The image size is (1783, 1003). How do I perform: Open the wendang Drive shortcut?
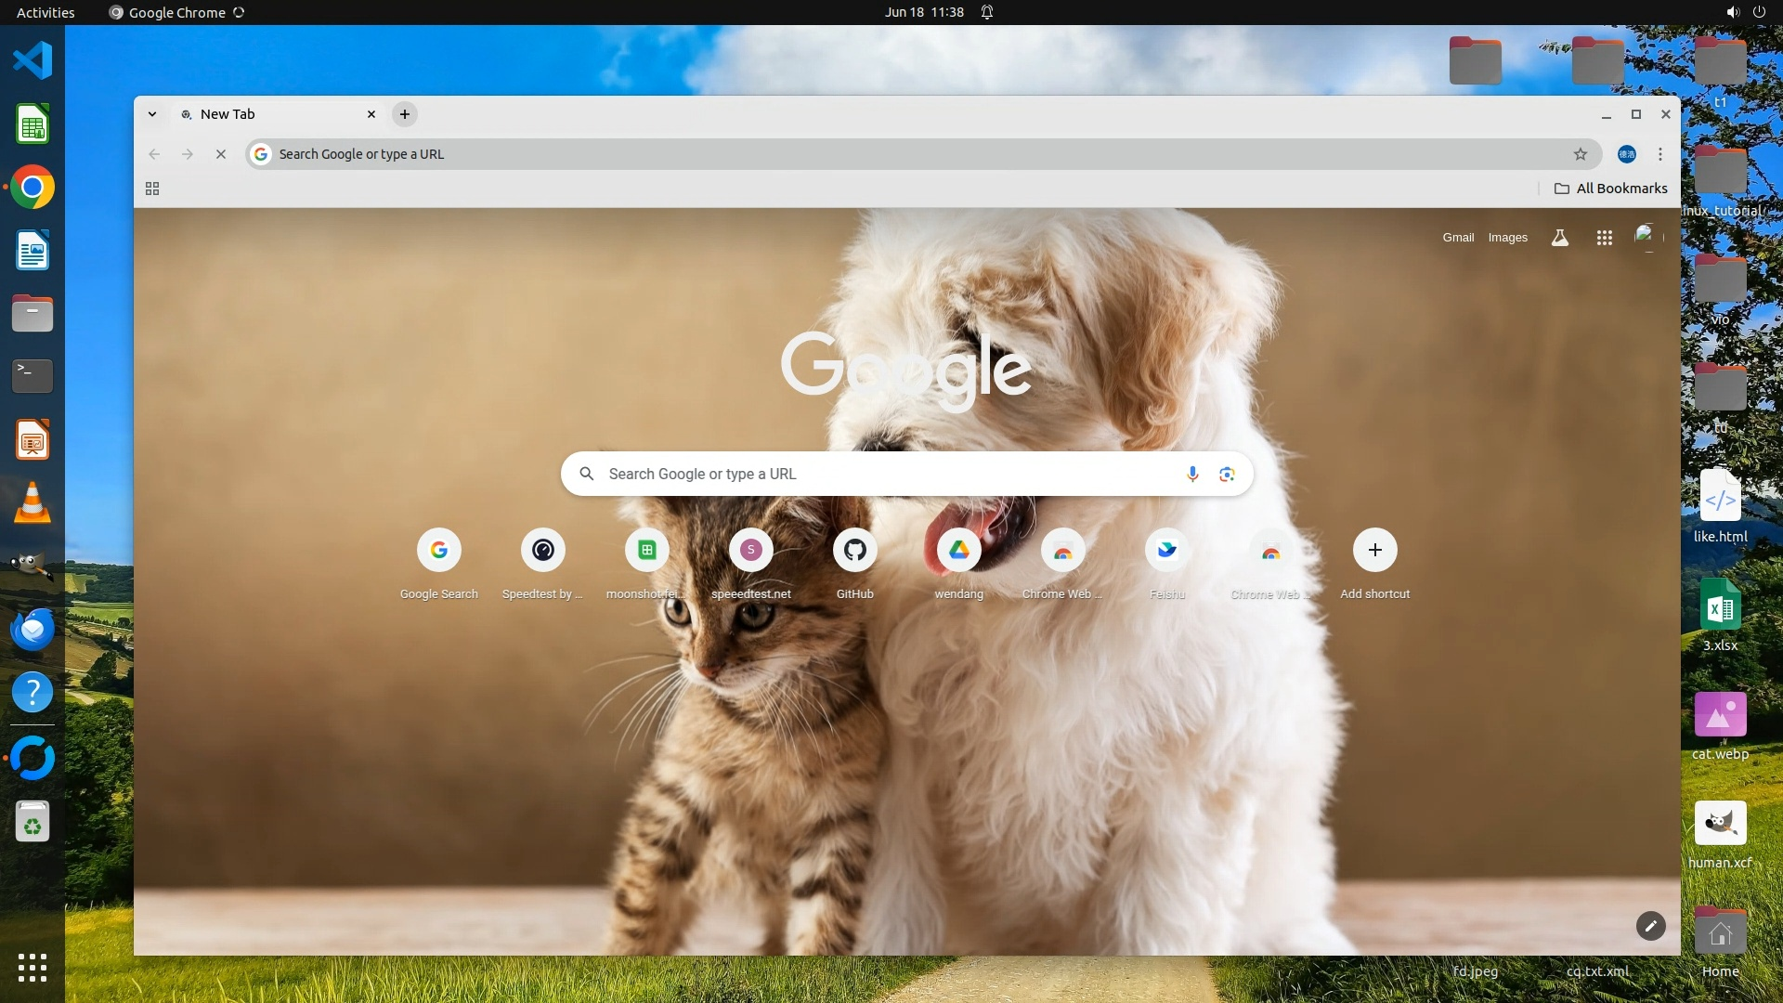click(958, 551)
